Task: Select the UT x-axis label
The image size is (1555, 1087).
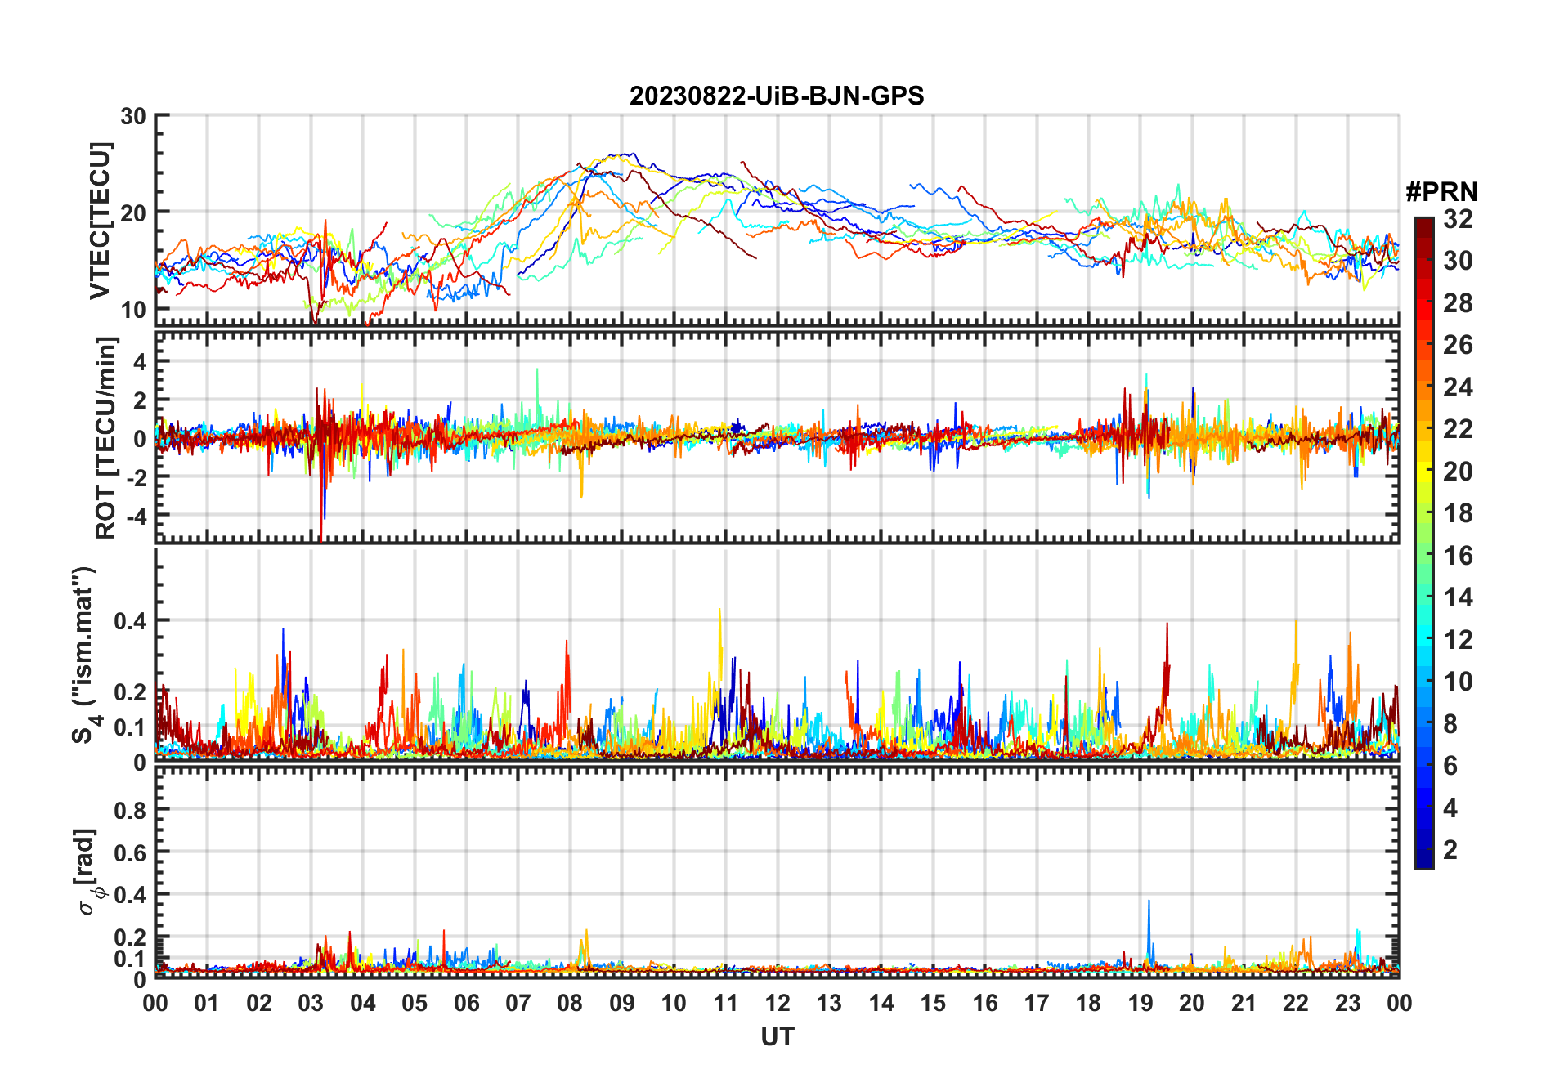Action: click(x=777, y=1036)
